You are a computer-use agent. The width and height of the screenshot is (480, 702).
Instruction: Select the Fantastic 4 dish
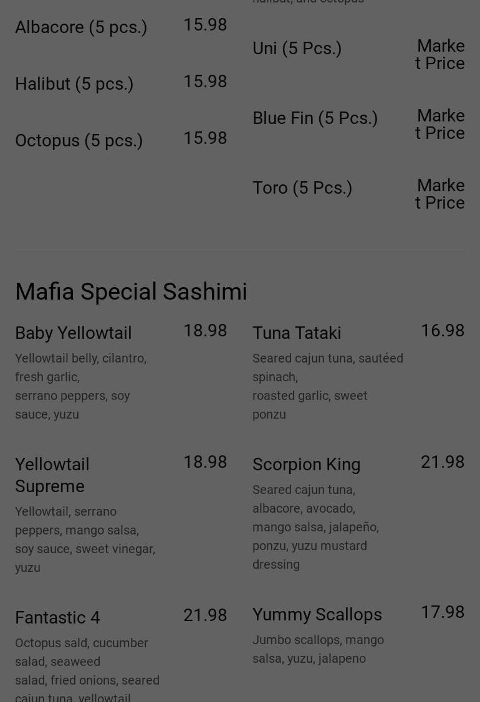click(57, 618)
